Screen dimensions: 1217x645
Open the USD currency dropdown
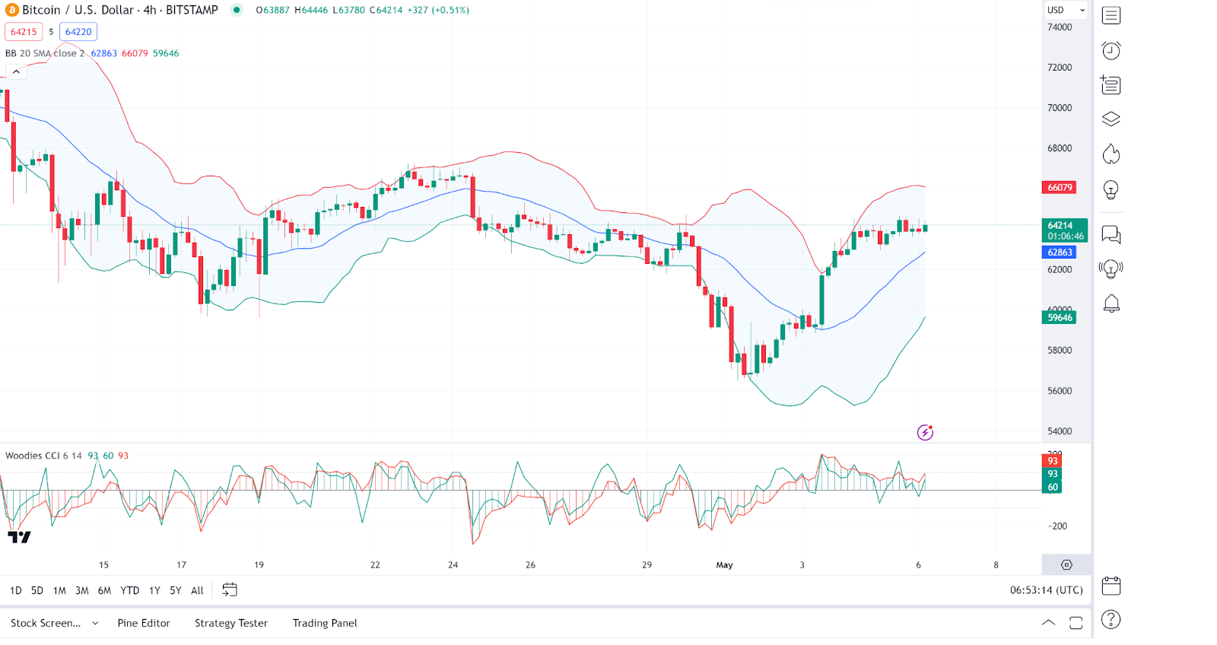(1066, 10)
